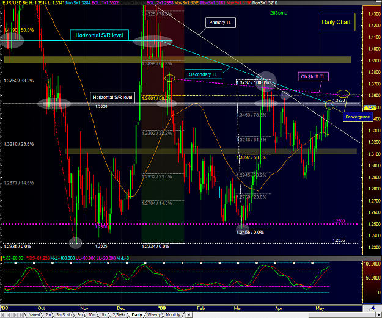
Task: Click 1.4300 on the price axis
Action: tap(375, 14)
